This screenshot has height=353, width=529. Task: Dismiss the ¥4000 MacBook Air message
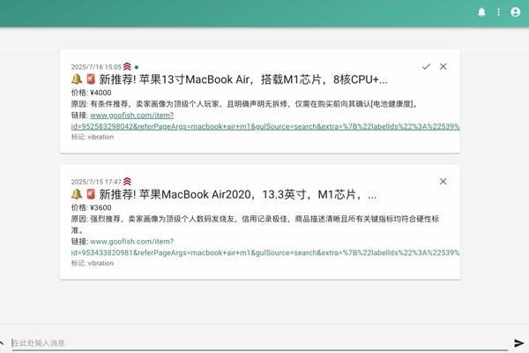(443, 66)
